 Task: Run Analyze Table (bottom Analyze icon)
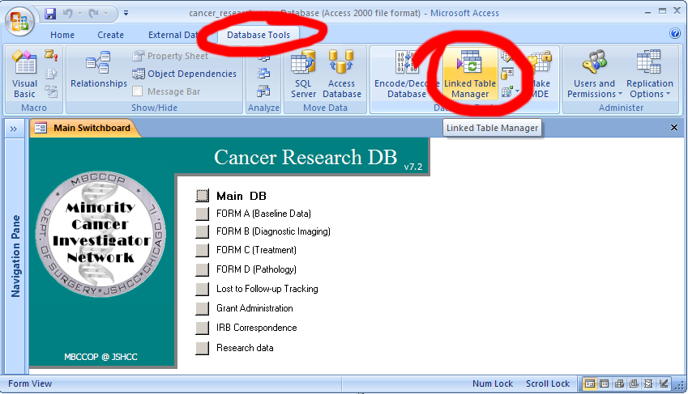click(x=263, y=91)
